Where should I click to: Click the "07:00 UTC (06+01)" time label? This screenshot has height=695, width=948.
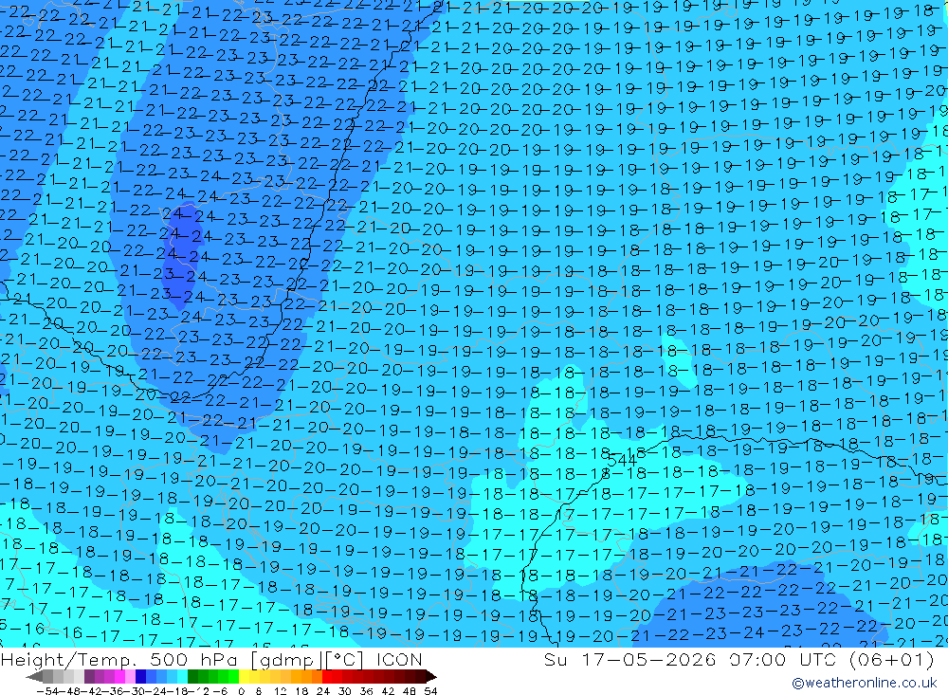click(831, 659)
